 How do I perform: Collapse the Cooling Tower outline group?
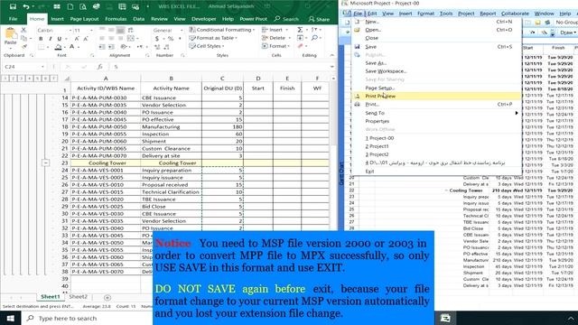(x=45, y=162)
